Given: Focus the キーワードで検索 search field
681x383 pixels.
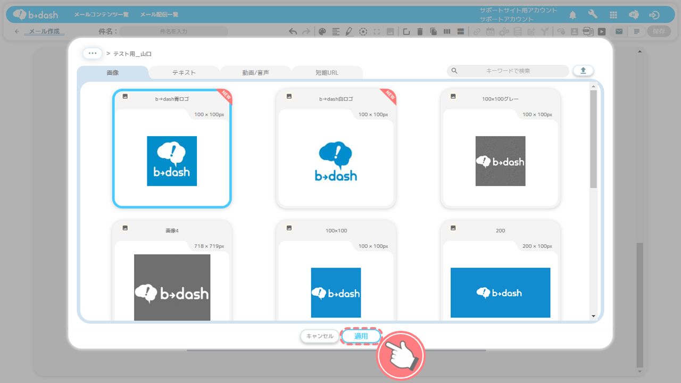Looking at the screenshot, I should click(x=508, y=71).
